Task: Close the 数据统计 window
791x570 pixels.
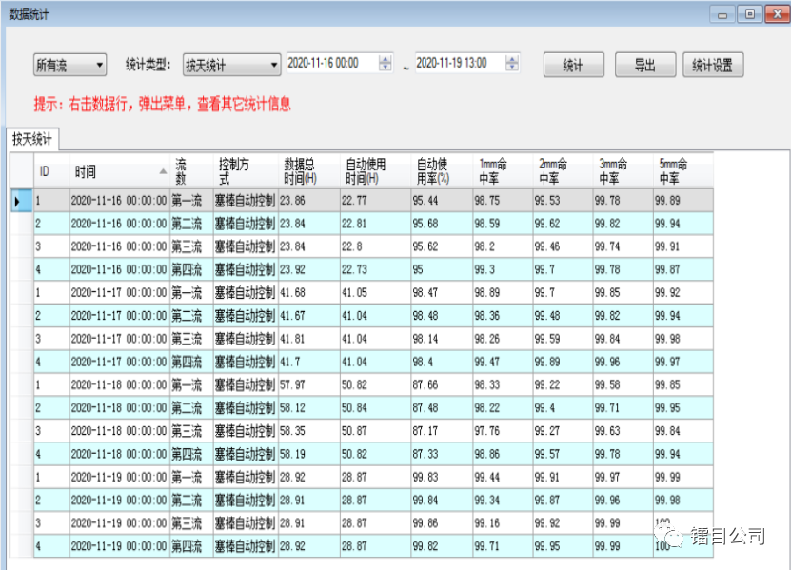Action: click(772, 14)
